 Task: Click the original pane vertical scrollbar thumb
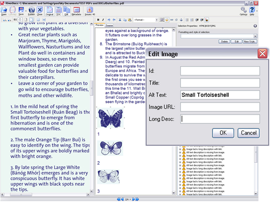[92, 88]
